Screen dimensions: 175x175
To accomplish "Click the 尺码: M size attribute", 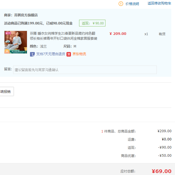I will tap(70, 46).
